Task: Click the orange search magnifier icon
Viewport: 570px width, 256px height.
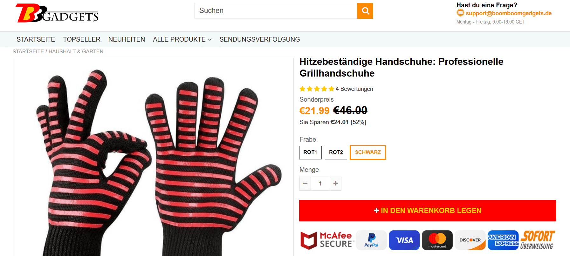Action: [365, 11]
